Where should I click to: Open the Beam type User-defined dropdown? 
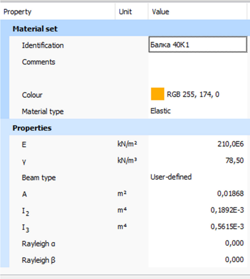coord(198,177)
